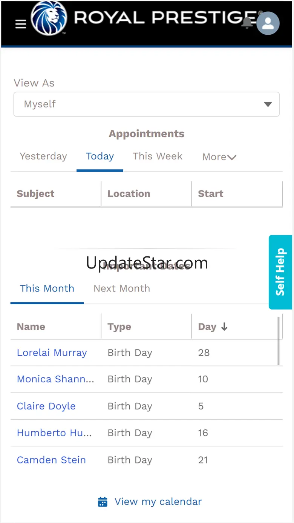This screenshot has width=294, height=523.
Task: Click the View my calendar link
Action: click(158, 502)
